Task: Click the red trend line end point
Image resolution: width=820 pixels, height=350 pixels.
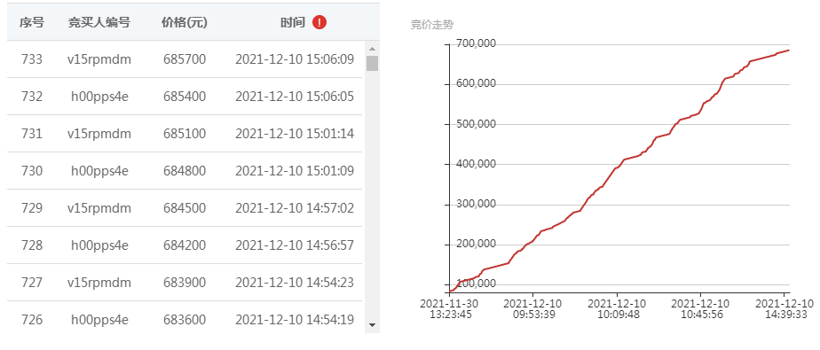Action: (x=789, y=51)
